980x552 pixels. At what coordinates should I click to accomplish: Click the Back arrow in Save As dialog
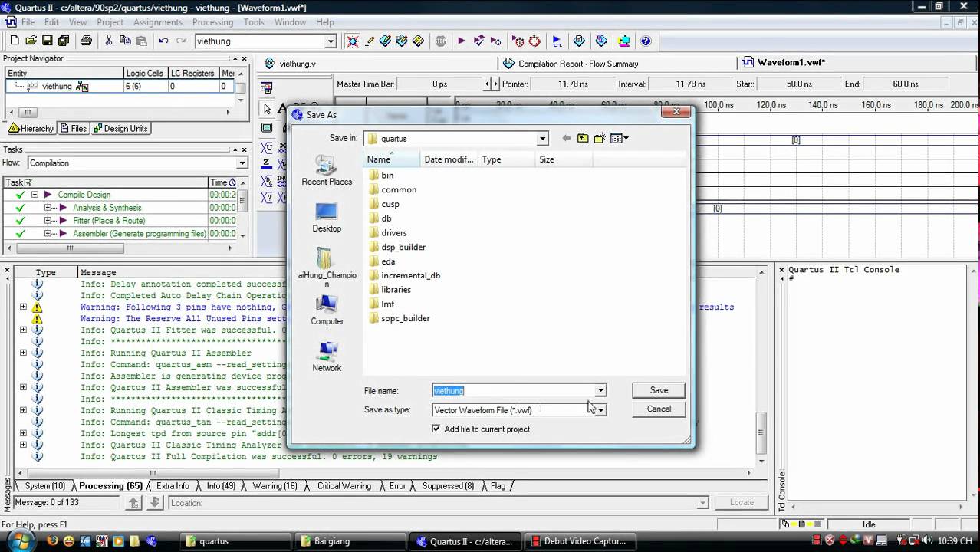(566, 138)
